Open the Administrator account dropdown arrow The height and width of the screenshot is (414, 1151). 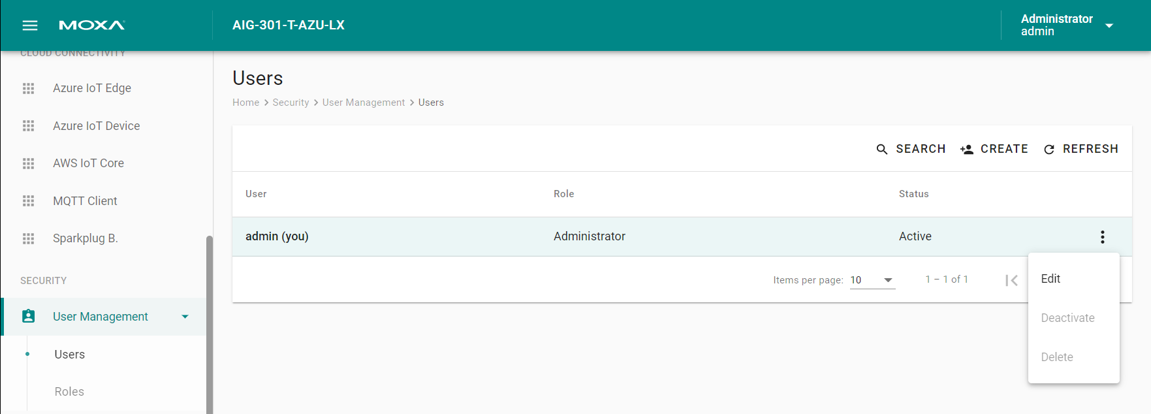1109,25
